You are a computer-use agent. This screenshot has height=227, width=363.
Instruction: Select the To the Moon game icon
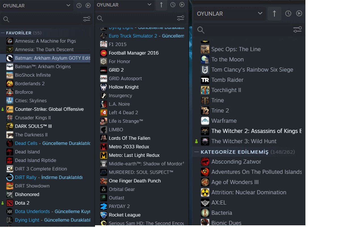(x=205, y=60)
